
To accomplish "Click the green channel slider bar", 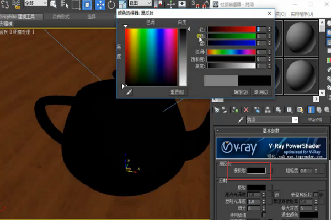I will point(231,36).
